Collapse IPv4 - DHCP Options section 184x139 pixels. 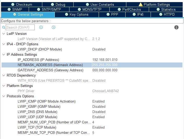coord(4,44)
